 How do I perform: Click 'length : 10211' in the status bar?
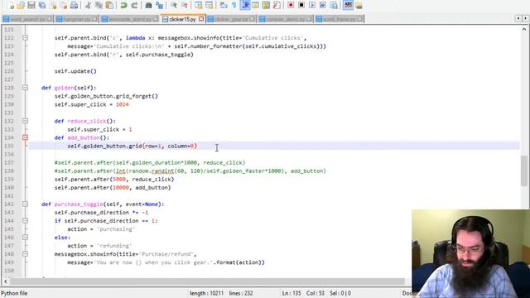206,293
